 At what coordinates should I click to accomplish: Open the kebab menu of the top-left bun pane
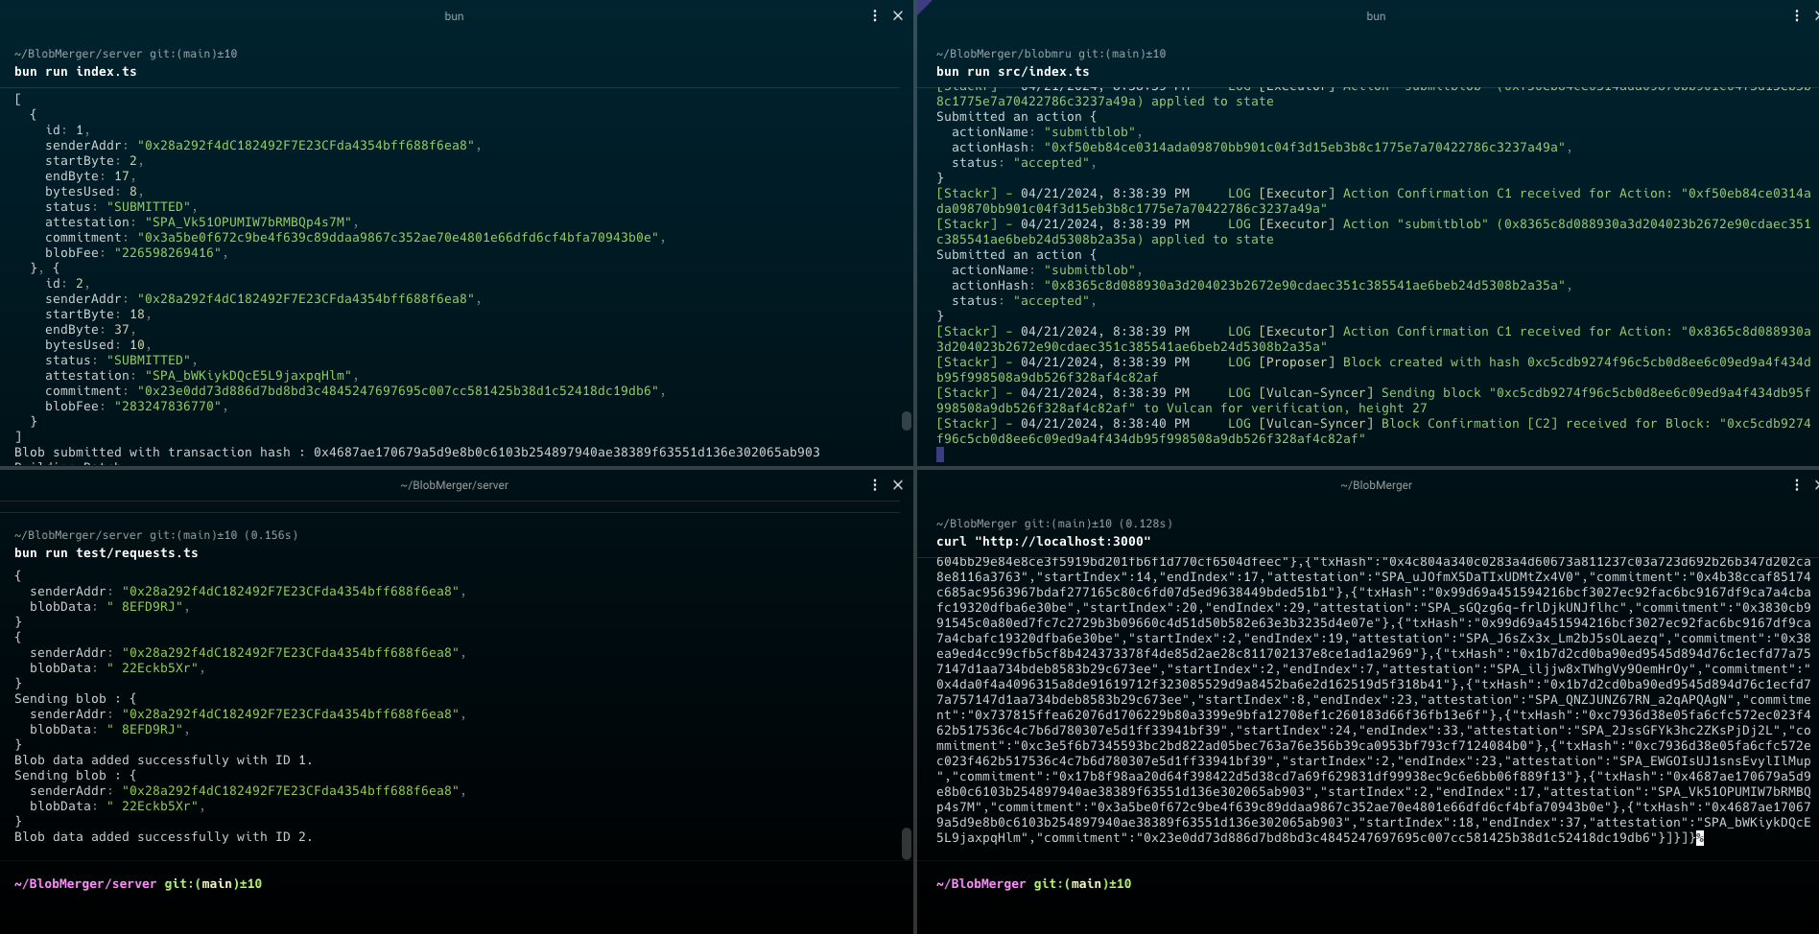(x=875, y=16)
